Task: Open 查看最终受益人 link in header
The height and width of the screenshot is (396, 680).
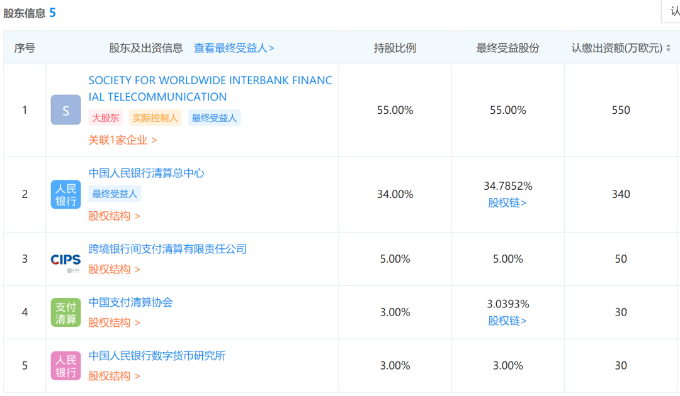Action: point(234,48)
